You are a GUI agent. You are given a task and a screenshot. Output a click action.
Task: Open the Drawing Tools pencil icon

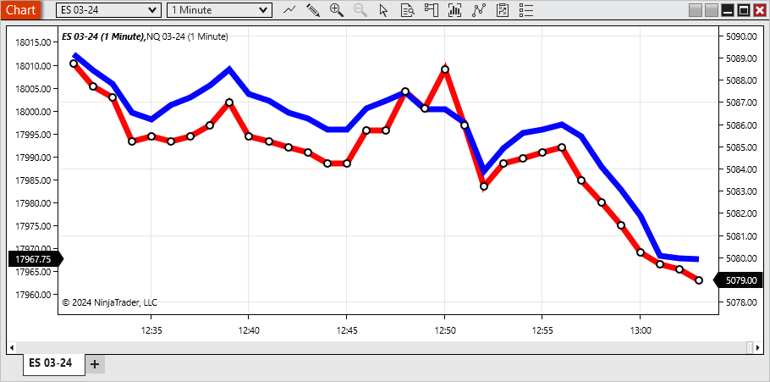(313, 10)
